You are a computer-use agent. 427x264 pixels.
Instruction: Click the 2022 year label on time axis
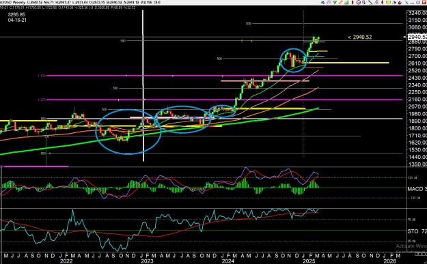click(x=66, y=261)
